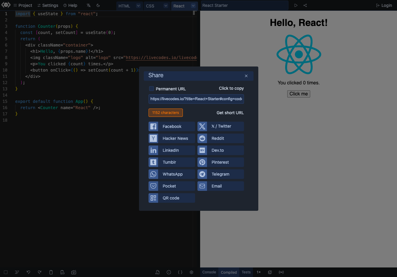397x277 pixels.
Task: Open the language translate icon
Action: [x=89, y=5]
